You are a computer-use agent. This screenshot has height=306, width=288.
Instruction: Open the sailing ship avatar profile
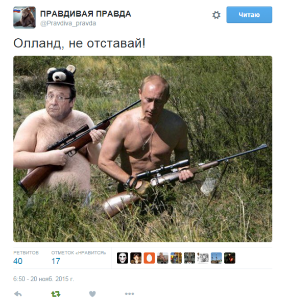coord(217,258)
